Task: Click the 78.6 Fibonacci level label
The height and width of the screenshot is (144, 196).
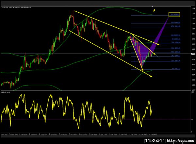Action: [176, 42]
